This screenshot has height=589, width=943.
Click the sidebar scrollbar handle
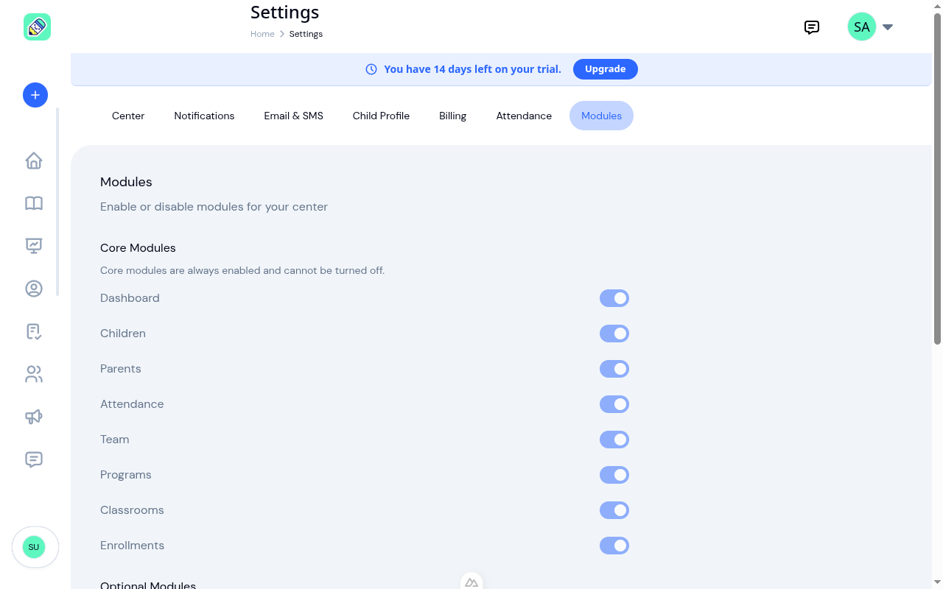pyautogui.click(x=57, y=202)
